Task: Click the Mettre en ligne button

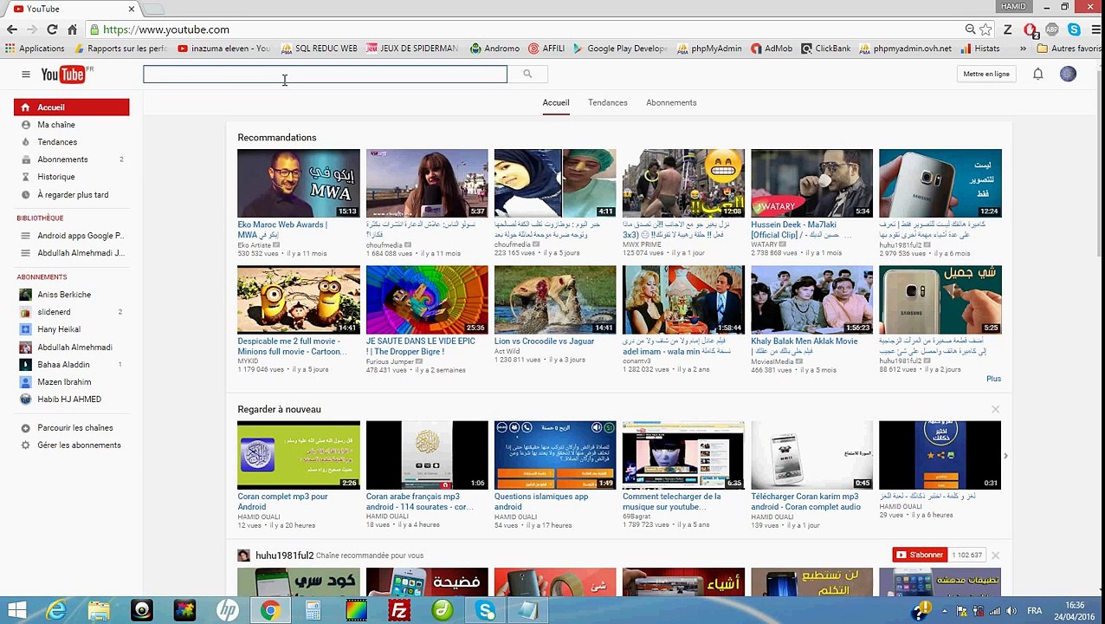Action: tap(986, 75)
